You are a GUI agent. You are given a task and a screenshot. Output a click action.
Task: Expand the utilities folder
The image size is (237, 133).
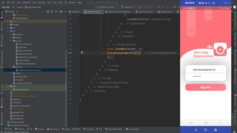pos(11,73)
